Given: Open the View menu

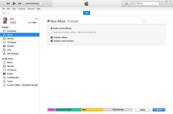Looking at the screenshot, I should click(14, 9).
